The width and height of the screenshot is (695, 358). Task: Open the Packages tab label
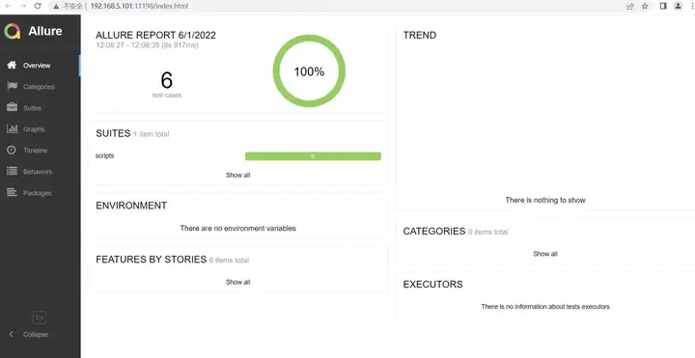(x=38, y=193)
